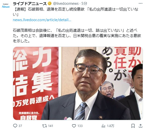Open the attached press photo

[78, 83]
